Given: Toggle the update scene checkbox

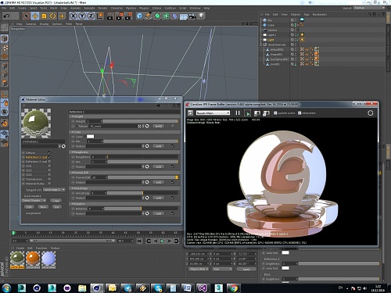Looking at the screenshot, I should [x=275, y=113].
